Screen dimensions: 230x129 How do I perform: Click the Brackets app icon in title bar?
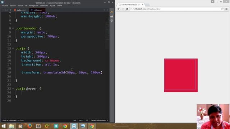click(x=2, y=2)
